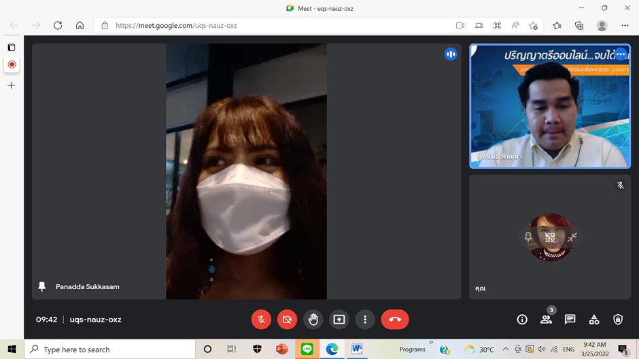639x359 pixels.
Task: Leave the call with red hang-up button
Action: [395, 320]
